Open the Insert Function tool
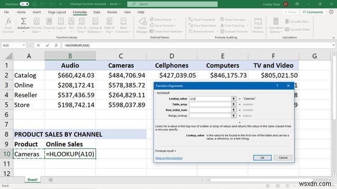 (x=8, y=25)
